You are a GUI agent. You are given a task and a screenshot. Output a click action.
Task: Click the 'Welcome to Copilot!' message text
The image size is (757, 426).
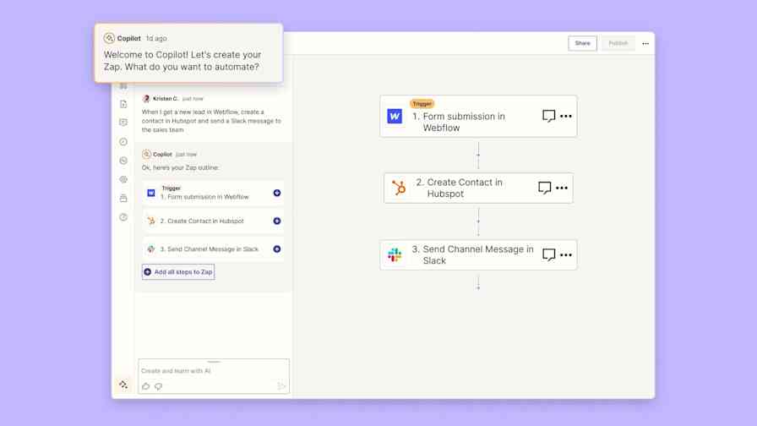(x=182, y=61)
